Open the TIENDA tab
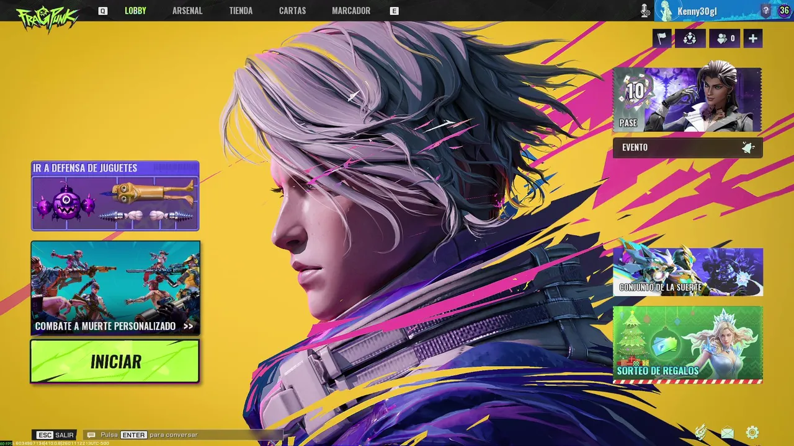This screenshot has height=446, width=794. pos(241,11)
